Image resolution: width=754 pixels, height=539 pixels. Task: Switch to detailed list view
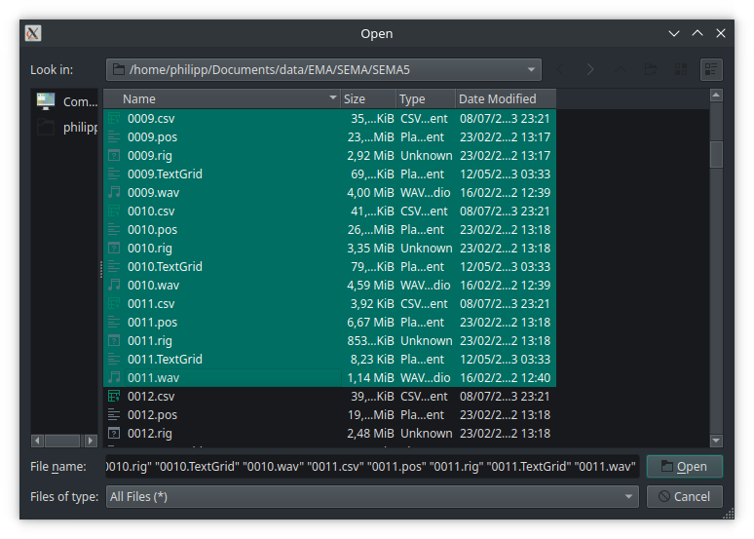[712, 69]
